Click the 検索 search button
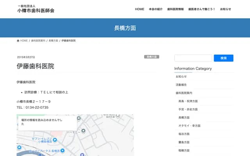 coord(223,58)
